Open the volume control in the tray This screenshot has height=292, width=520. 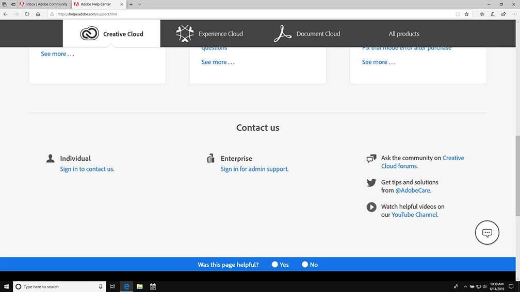coord(484,287)
